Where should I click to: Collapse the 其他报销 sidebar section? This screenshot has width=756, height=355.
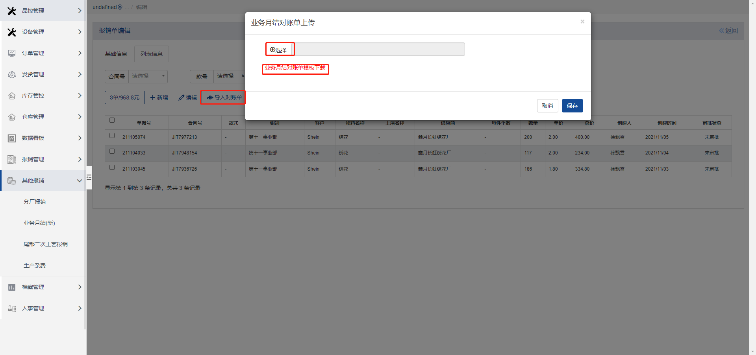[x=79, y=181]
